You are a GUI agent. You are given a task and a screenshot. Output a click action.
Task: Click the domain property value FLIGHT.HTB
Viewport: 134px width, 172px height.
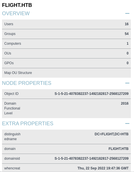click(119, 149)
